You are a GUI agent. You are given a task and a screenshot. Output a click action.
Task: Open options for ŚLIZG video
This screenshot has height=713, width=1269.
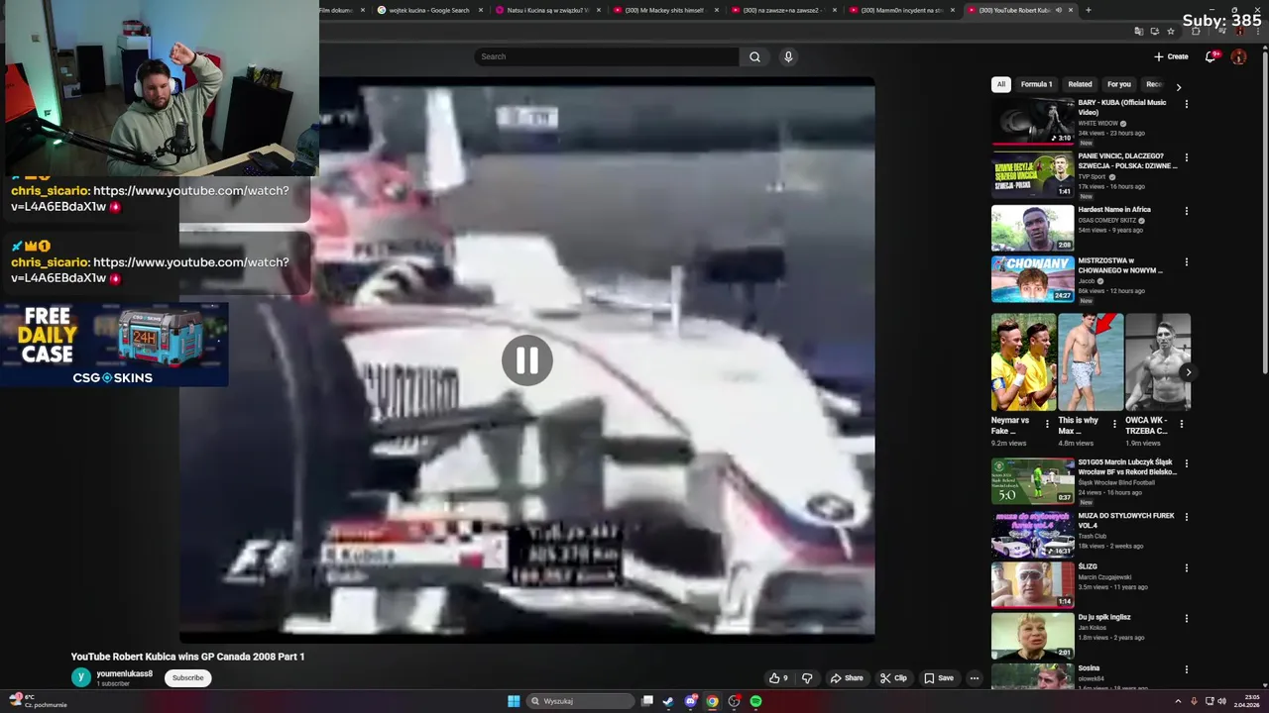(1186, 568)
